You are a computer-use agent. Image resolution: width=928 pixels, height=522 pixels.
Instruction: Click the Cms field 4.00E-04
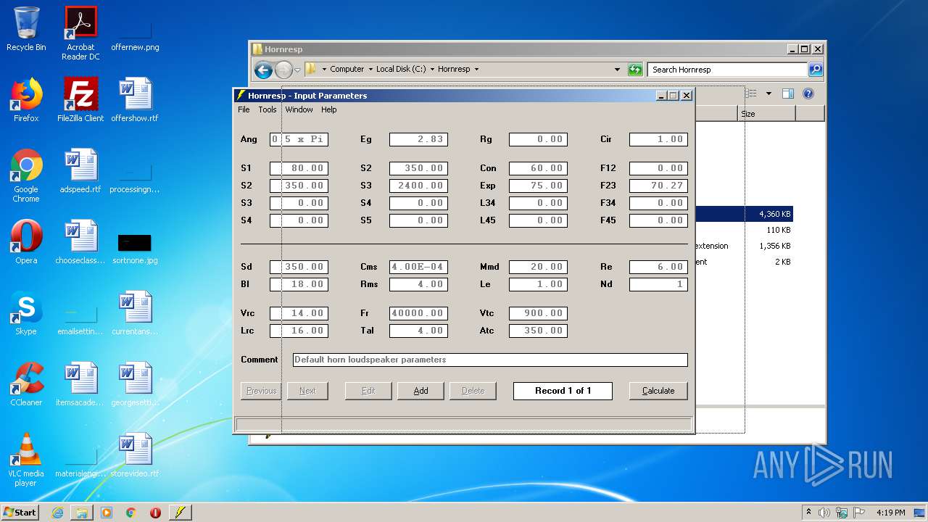[x=418, y=267]
